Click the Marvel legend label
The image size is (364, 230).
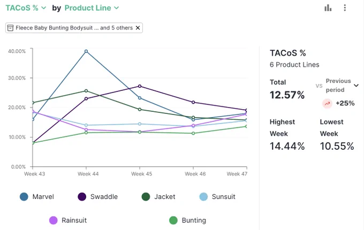[43, 197]
